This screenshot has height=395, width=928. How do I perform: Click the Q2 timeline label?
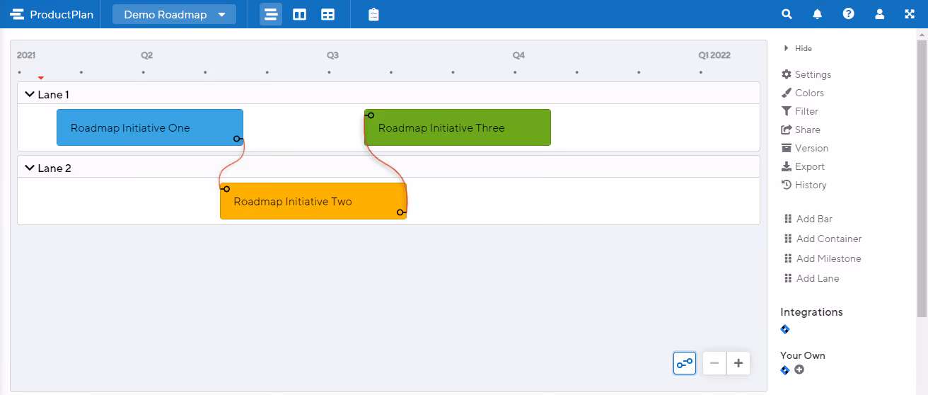click(146, 55)
